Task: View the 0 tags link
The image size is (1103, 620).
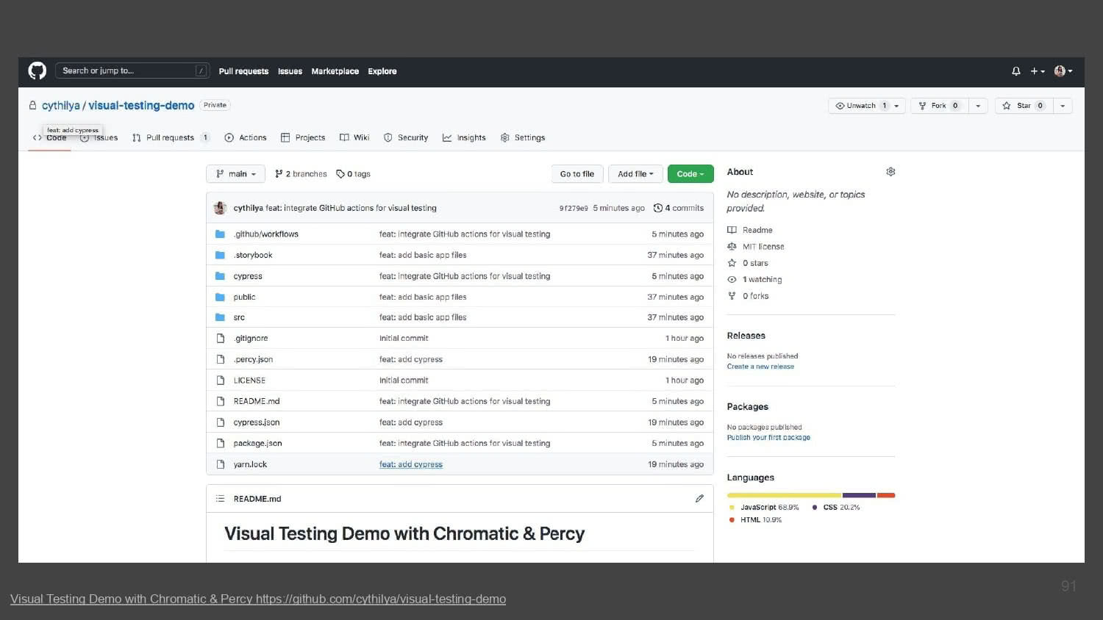Action: [353, 174]
